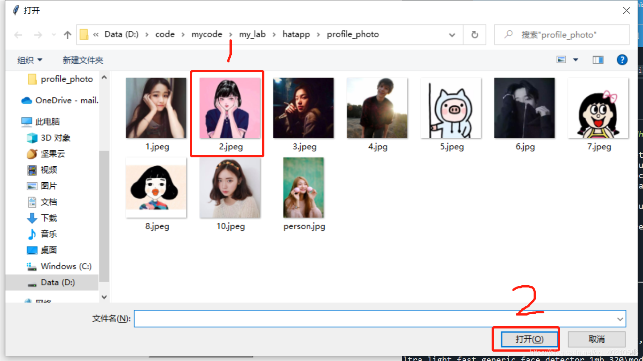
Task: Select the 7.jpeg cartoon girl thumbnail
Action: [598, 108]
